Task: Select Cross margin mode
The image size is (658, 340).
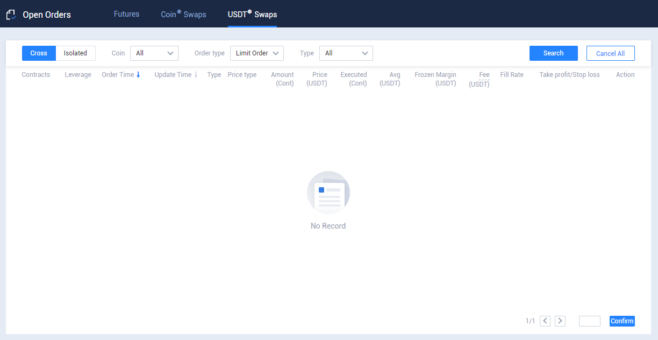Action: pos(39,53)
